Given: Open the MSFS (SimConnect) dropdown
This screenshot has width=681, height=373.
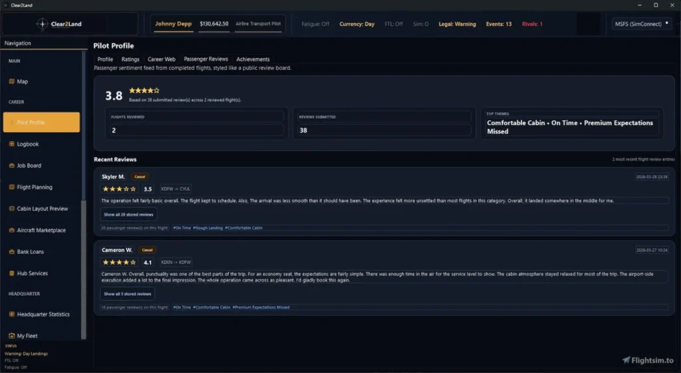Looking at the screenshot, I should point(640,24).
